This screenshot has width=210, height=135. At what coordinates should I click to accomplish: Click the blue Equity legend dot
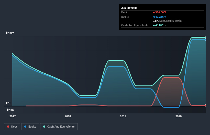pyautogui.click(x=25, y=127)
